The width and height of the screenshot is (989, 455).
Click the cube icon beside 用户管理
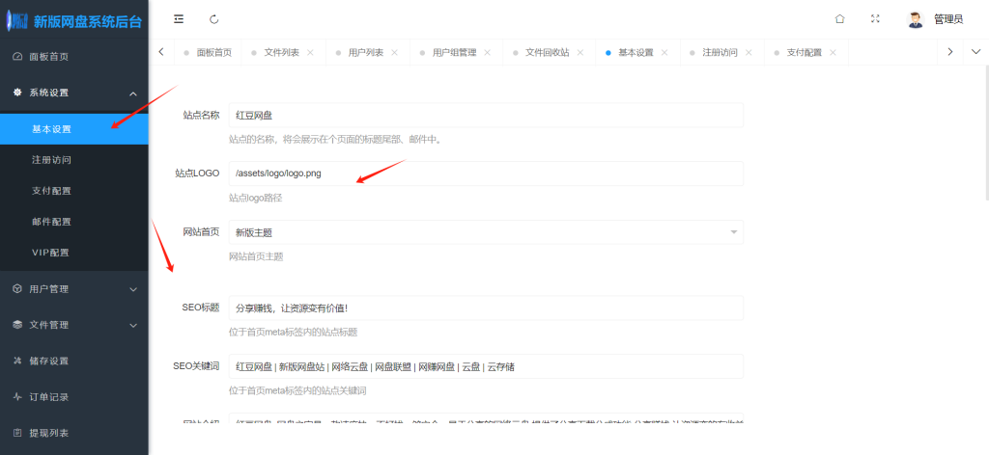(x=17, y=289)
